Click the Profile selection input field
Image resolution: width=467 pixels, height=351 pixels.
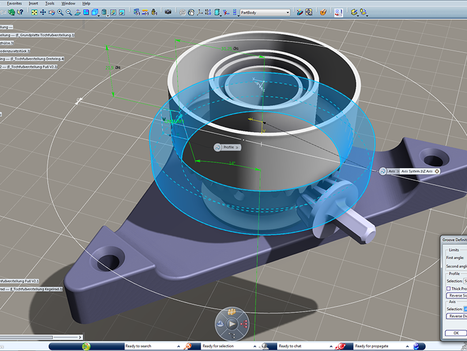point(465,281)
